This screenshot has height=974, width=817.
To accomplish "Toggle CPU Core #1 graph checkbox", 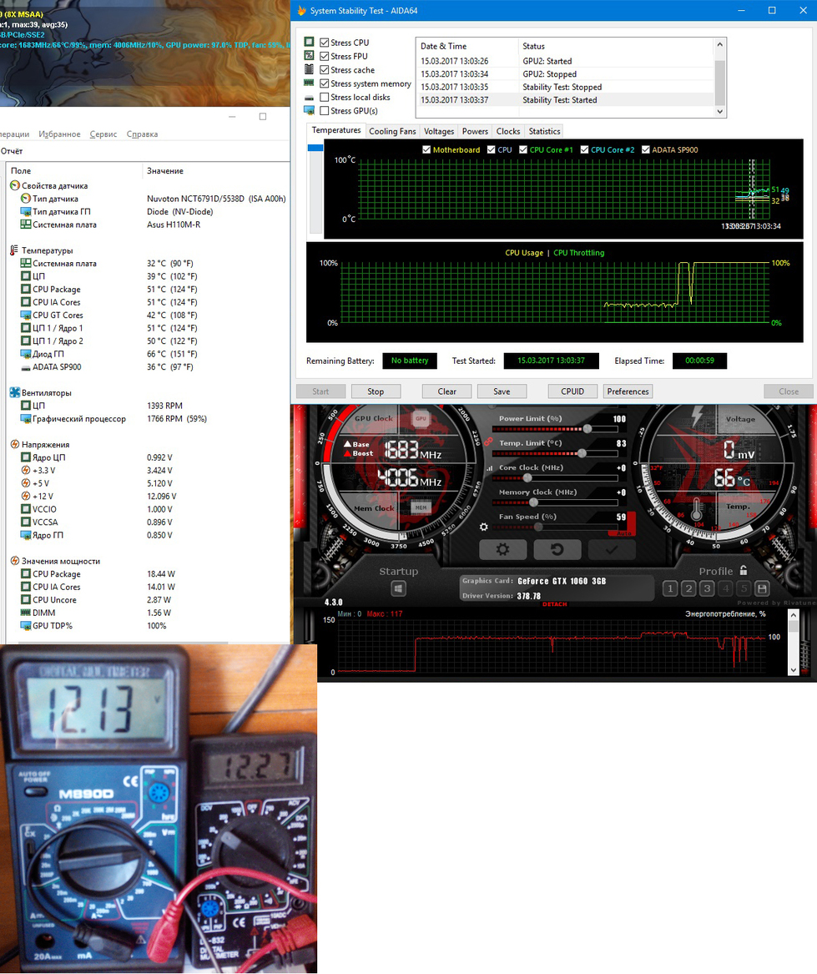I will pos(523,149).
